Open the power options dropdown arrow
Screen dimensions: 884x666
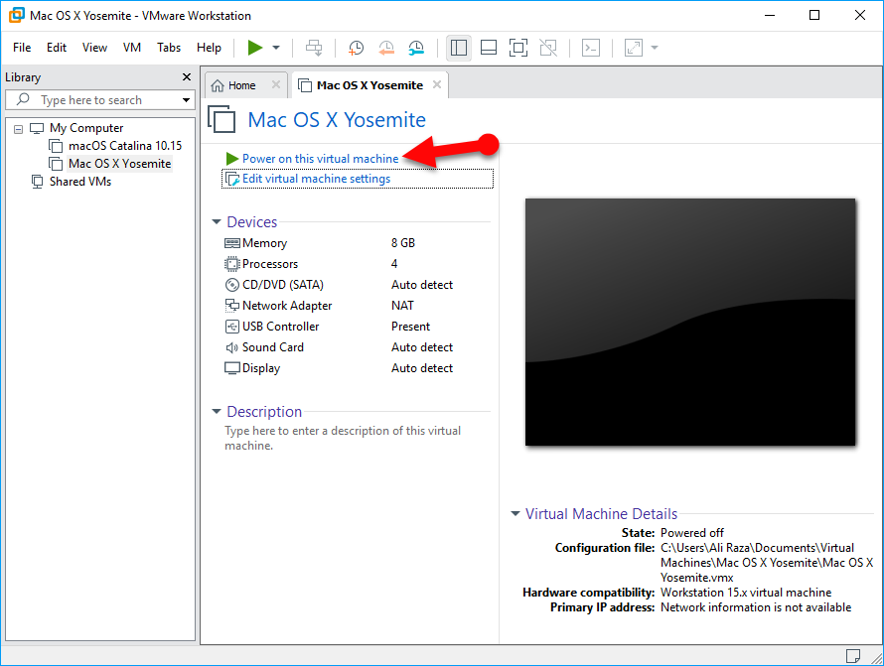[x=276, y=48]
